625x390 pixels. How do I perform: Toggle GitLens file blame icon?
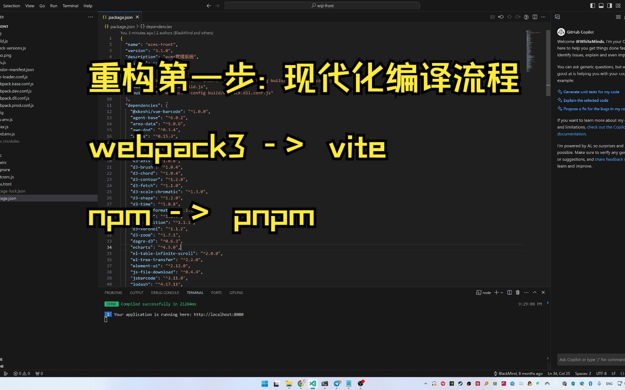pos(526,17)
